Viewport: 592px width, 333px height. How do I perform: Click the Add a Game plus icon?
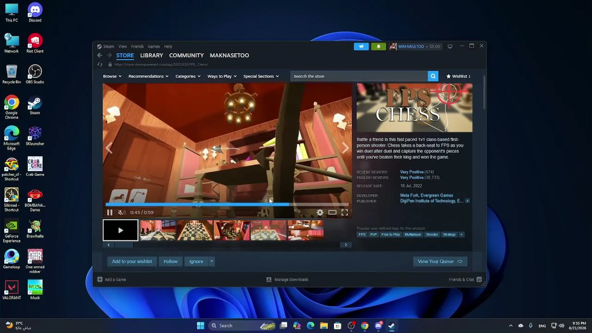100,279
